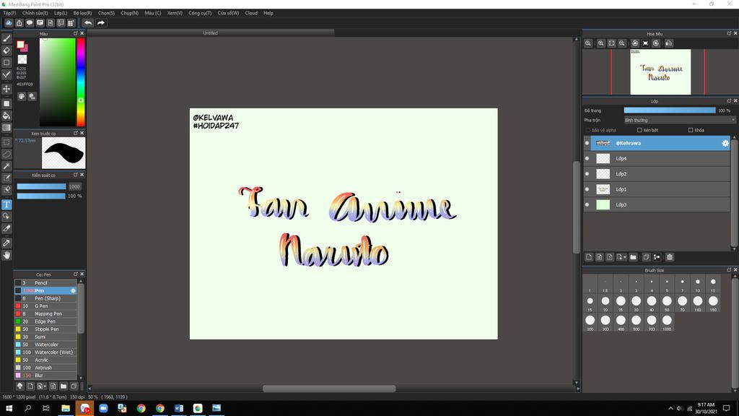Pick the G Pen brush
739x416 pixels.
coord(45,306)
